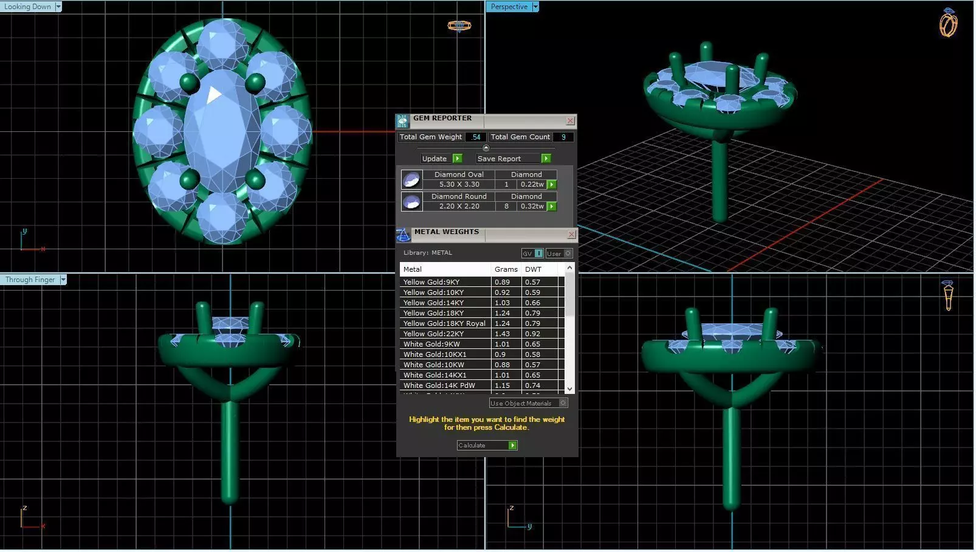Toggle the User library switch
Viewport: 976px width, 552px height.
559,254
